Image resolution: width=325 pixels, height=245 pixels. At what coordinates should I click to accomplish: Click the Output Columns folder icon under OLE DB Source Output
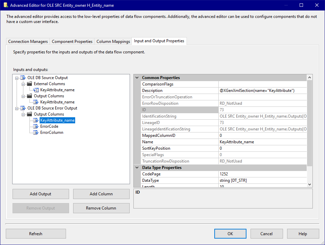pyautogui.click(x=30, y=96)
